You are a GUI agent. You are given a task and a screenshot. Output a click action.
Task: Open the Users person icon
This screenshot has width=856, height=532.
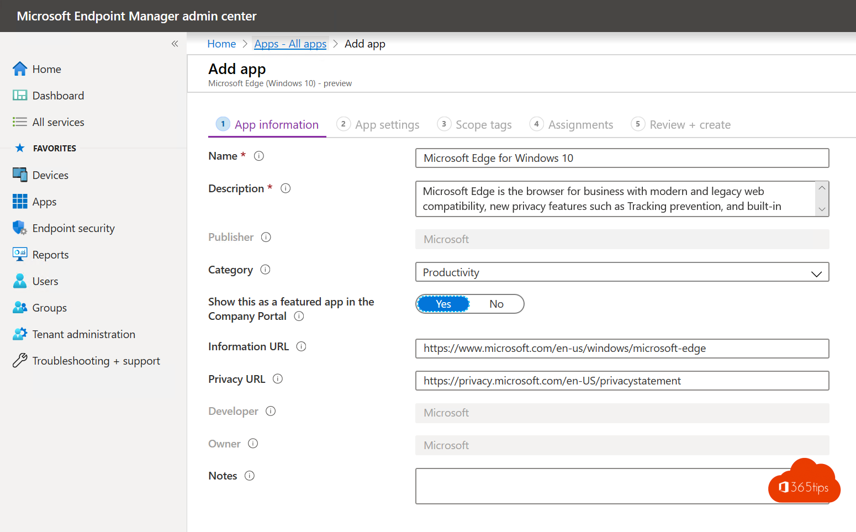click(20, 281)
